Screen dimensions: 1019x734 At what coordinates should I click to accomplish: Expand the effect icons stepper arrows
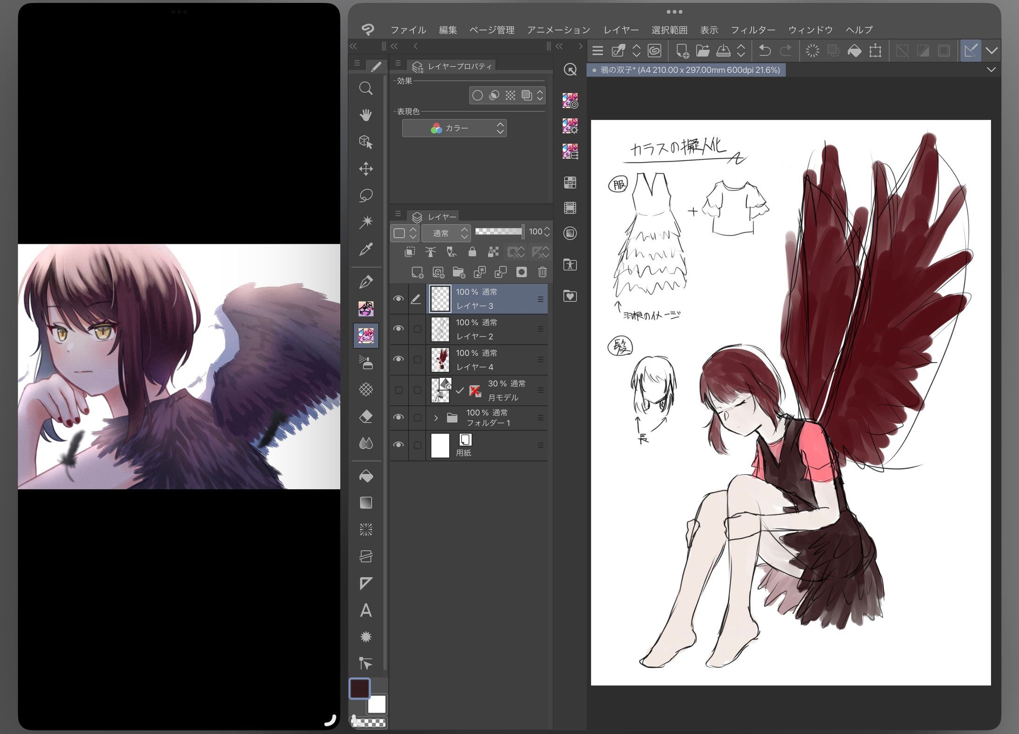point(540,96)
